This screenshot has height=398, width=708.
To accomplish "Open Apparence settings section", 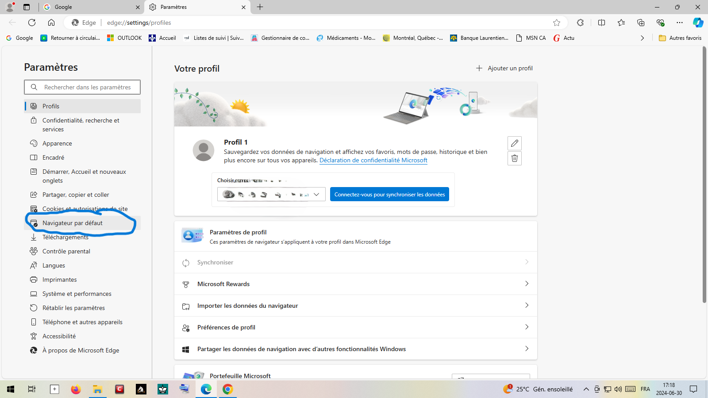I will [82, 143].
